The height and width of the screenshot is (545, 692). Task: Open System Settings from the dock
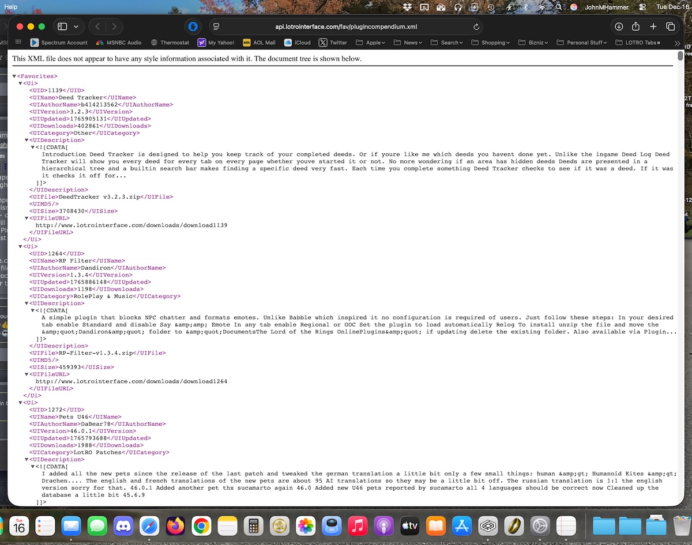pos(540,525)
